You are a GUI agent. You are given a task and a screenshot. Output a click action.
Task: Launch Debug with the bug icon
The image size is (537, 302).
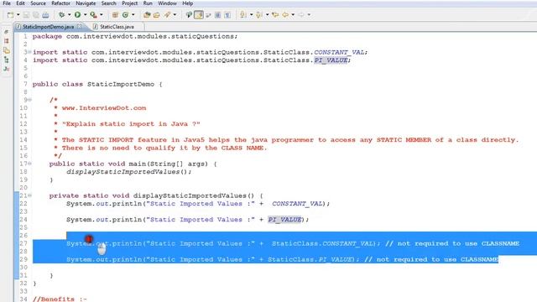coord(61,15)
